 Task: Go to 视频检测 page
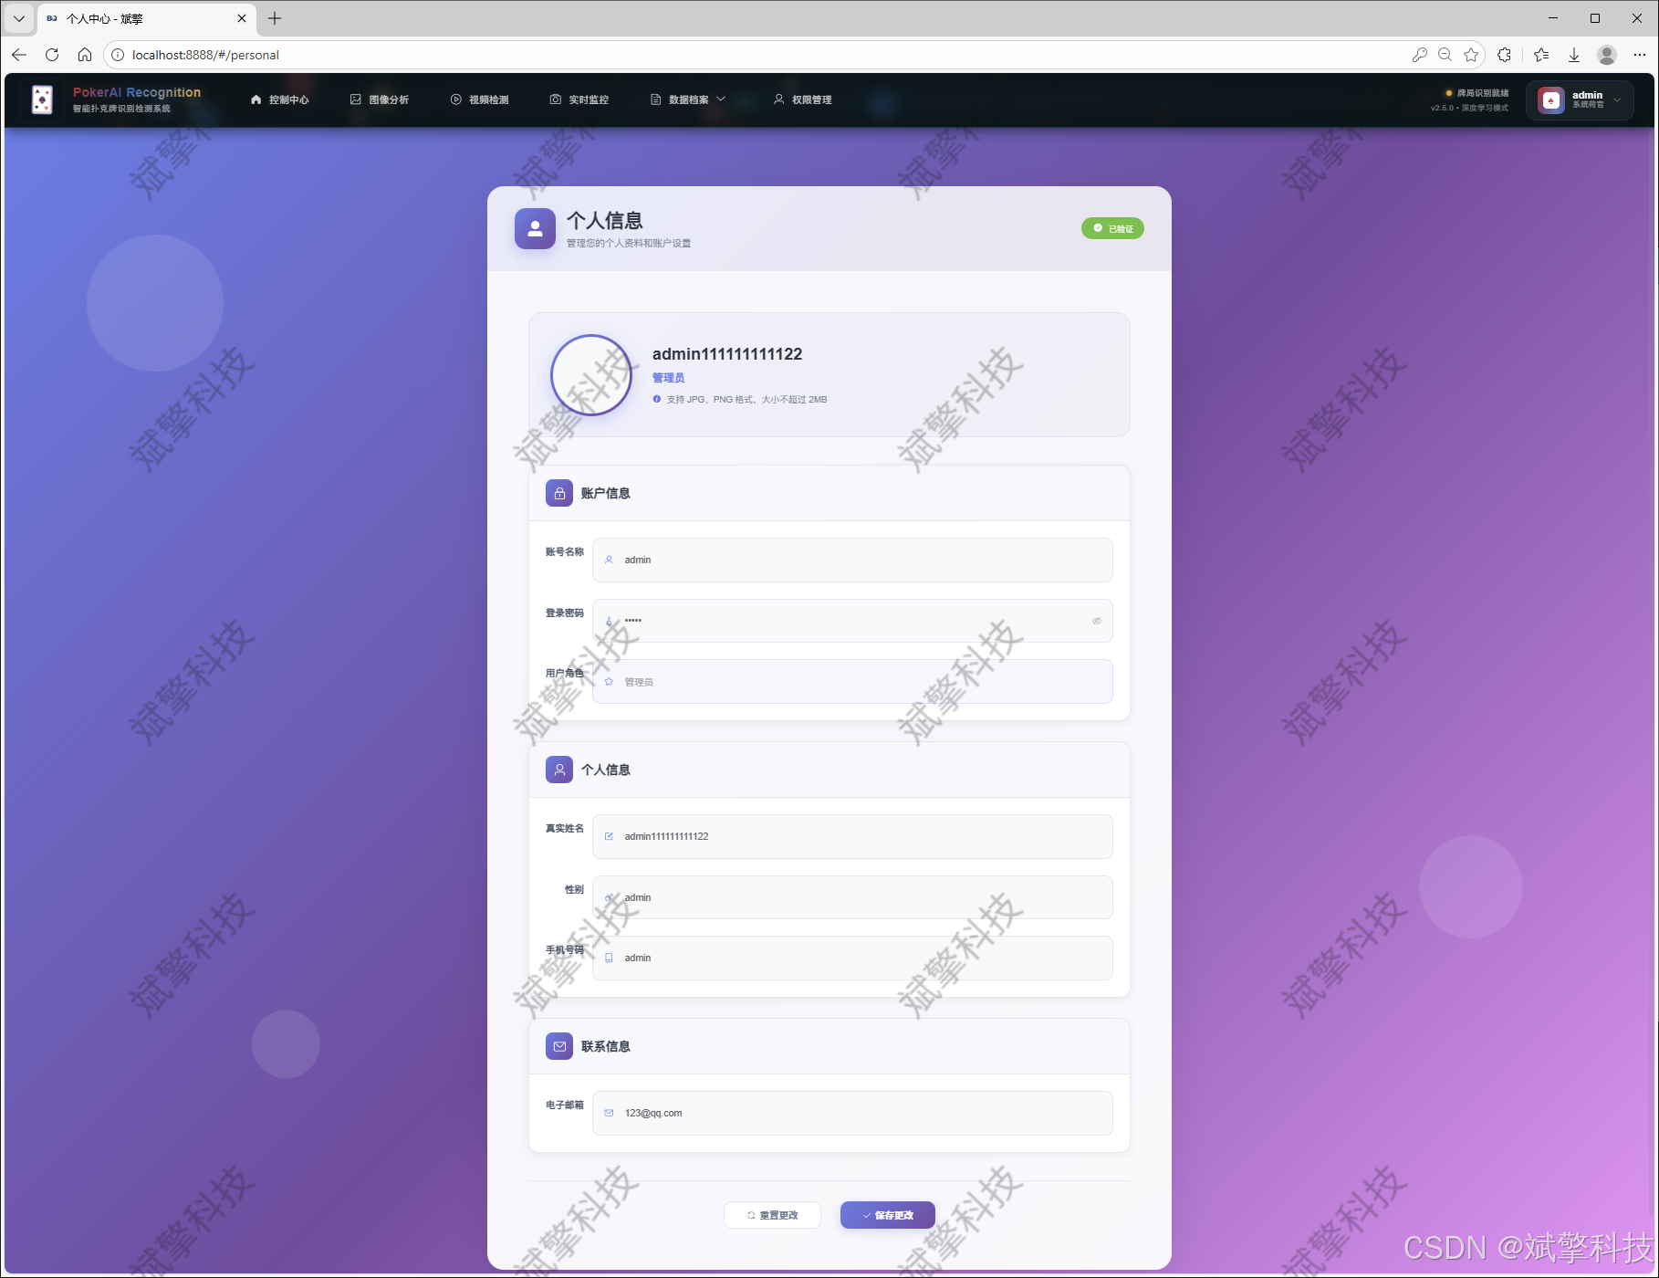click(x=480, y=100)
